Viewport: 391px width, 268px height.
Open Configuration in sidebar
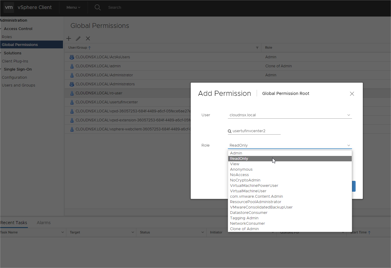(14, 78)
